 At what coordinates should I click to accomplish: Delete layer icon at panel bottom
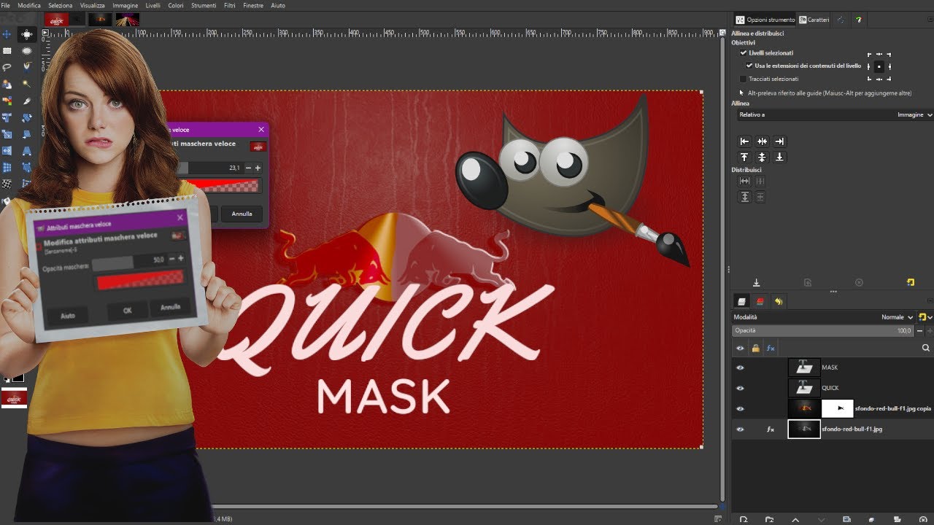924,520
